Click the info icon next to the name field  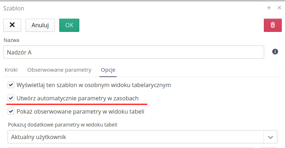pos(275,52)
